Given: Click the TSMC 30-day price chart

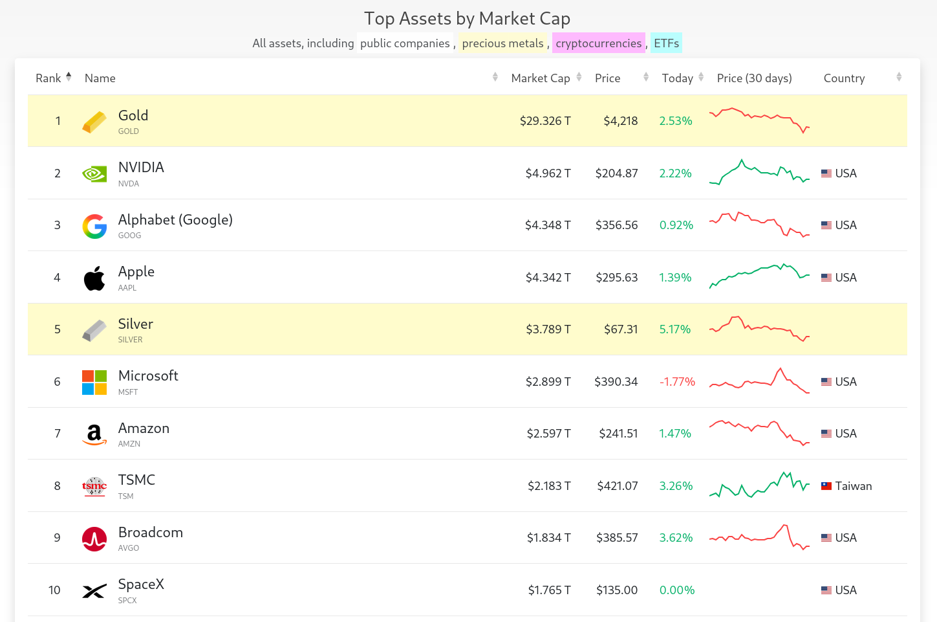Looking at the screenshot, I should point(759,485).
